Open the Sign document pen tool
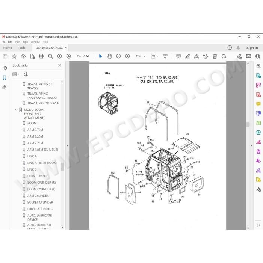263x263 pixels. pos(196,56)
